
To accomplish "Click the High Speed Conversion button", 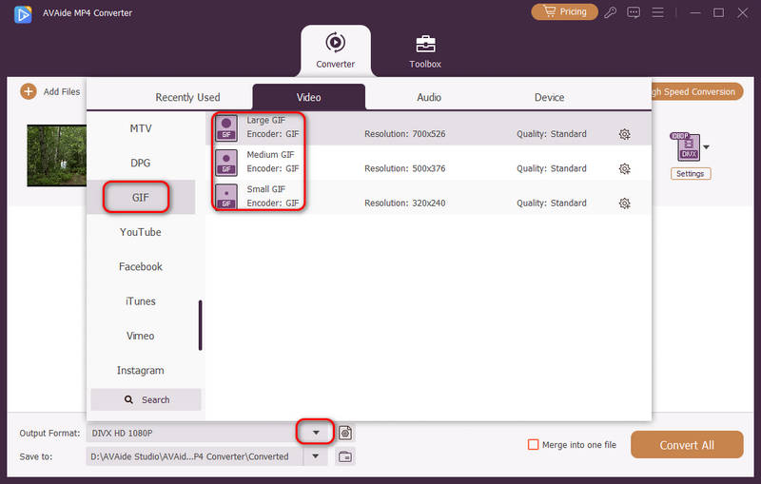I will 695,91.
